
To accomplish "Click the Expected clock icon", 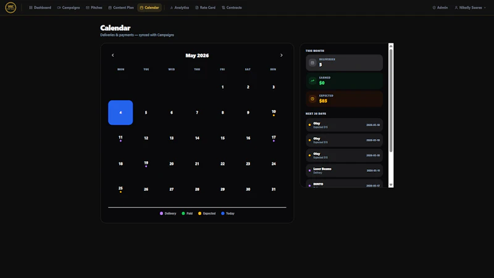I will 312,99.
